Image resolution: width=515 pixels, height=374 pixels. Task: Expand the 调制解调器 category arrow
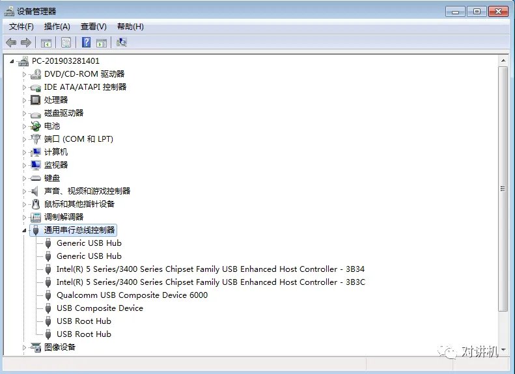(25, 217)
